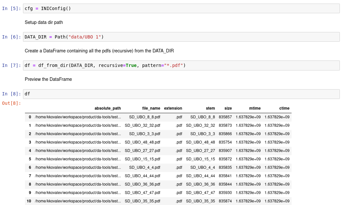Click file name SD_UBO_8_8.pdf

point(144,117)
